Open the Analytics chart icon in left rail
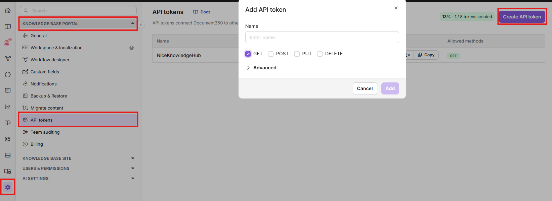 tap(8, 107)
